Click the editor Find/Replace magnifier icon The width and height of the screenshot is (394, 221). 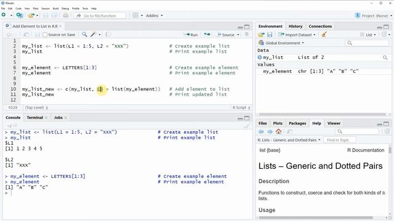click(84, 34)
